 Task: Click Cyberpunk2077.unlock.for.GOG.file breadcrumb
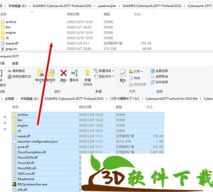171,99
